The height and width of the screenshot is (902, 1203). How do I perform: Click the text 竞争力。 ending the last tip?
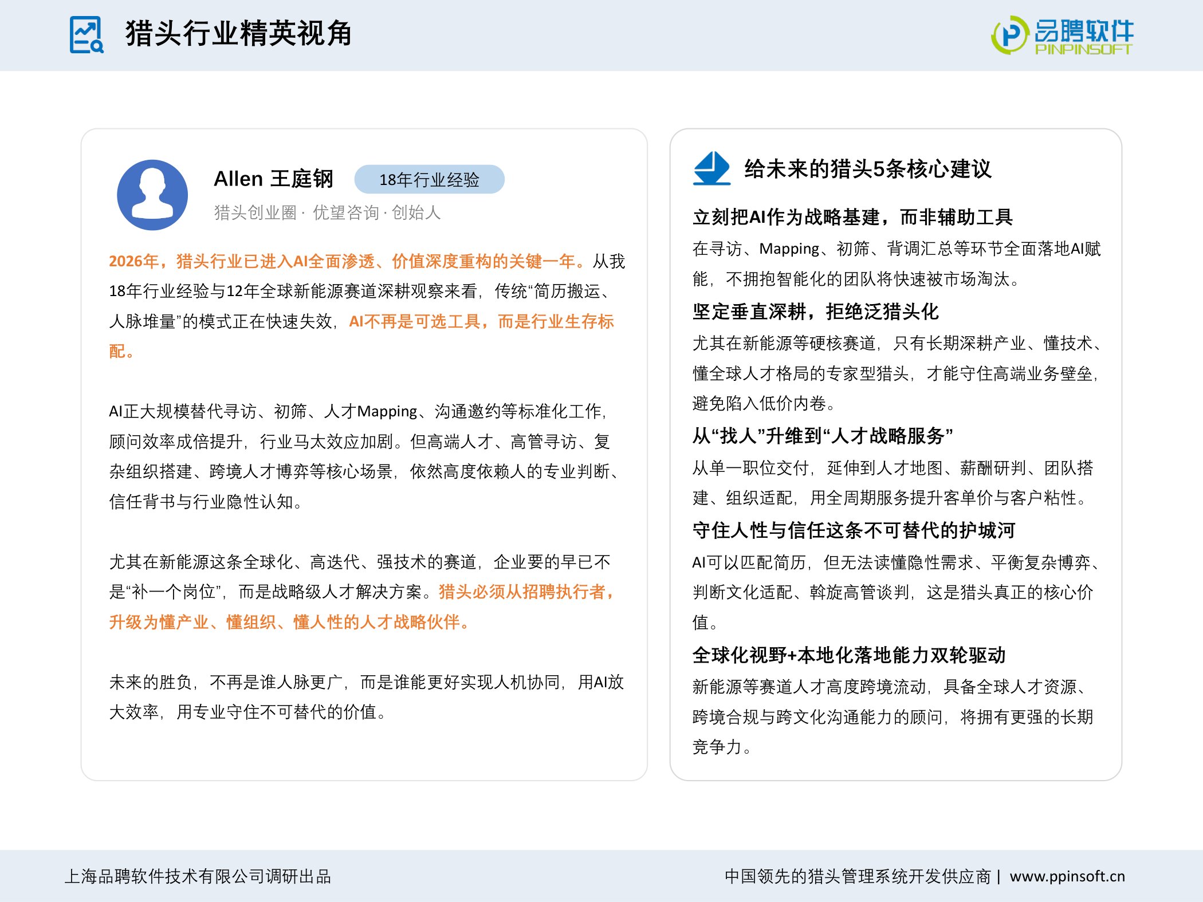(722, 747)
